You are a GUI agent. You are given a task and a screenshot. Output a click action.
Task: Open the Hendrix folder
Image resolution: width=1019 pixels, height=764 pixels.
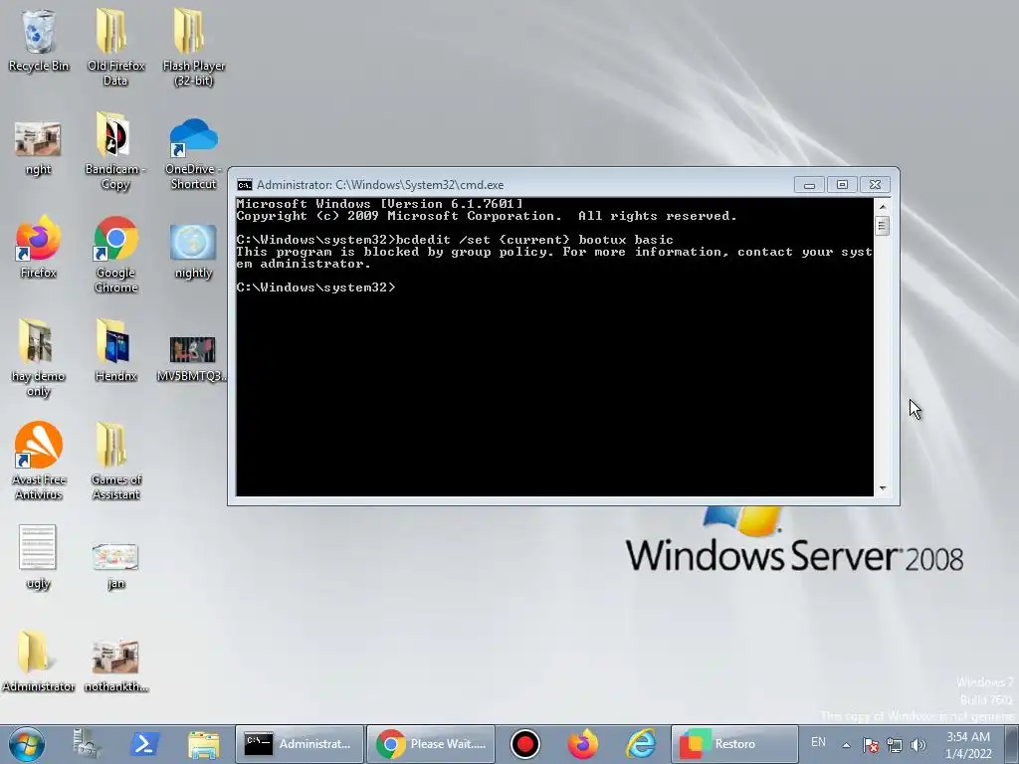point(115,349)
